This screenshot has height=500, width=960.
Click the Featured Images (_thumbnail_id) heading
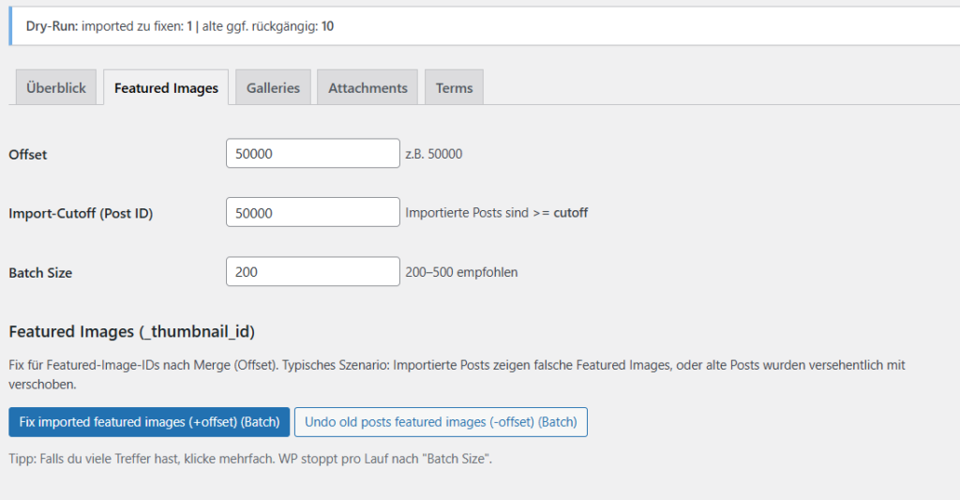132,331
